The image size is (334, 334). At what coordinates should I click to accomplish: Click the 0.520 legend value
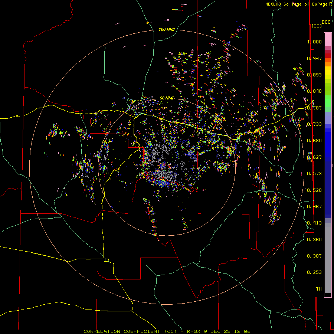click(314, 190)
